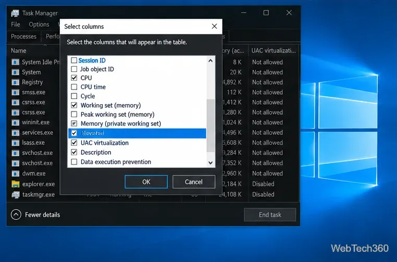Image resolution: width=397 pixels, height=262 pixels.
Task: Click the services.exe process icon
Action: (16, 133)
